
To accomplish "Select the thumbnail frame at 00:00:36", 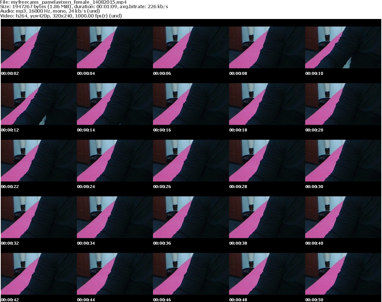I will (191, 217).
